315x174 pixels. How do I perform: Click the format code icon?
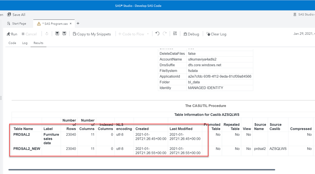pos(175,34)
